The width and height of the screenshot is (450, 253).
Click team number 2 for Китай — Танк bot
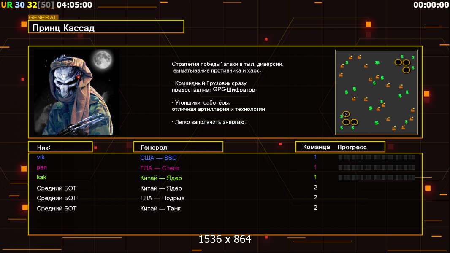(x=315, y=207)
